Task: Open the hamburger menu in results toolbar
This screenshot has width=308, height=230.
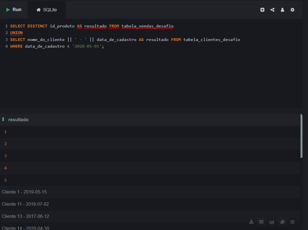Action: 292,222
